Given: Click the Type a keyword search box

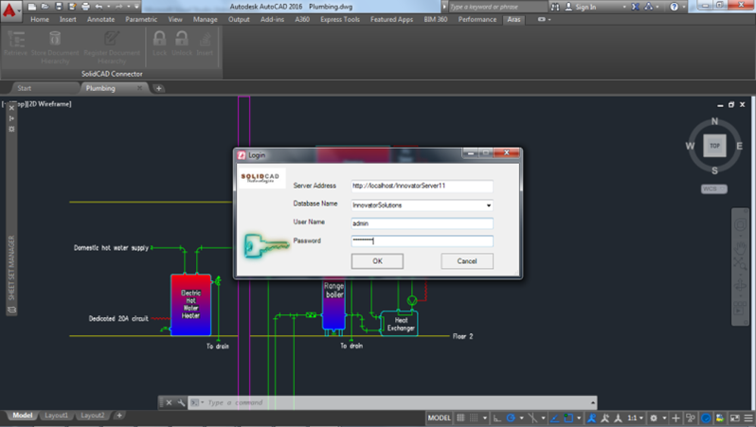Looking at the screenshot, I should tap(497, 7).
